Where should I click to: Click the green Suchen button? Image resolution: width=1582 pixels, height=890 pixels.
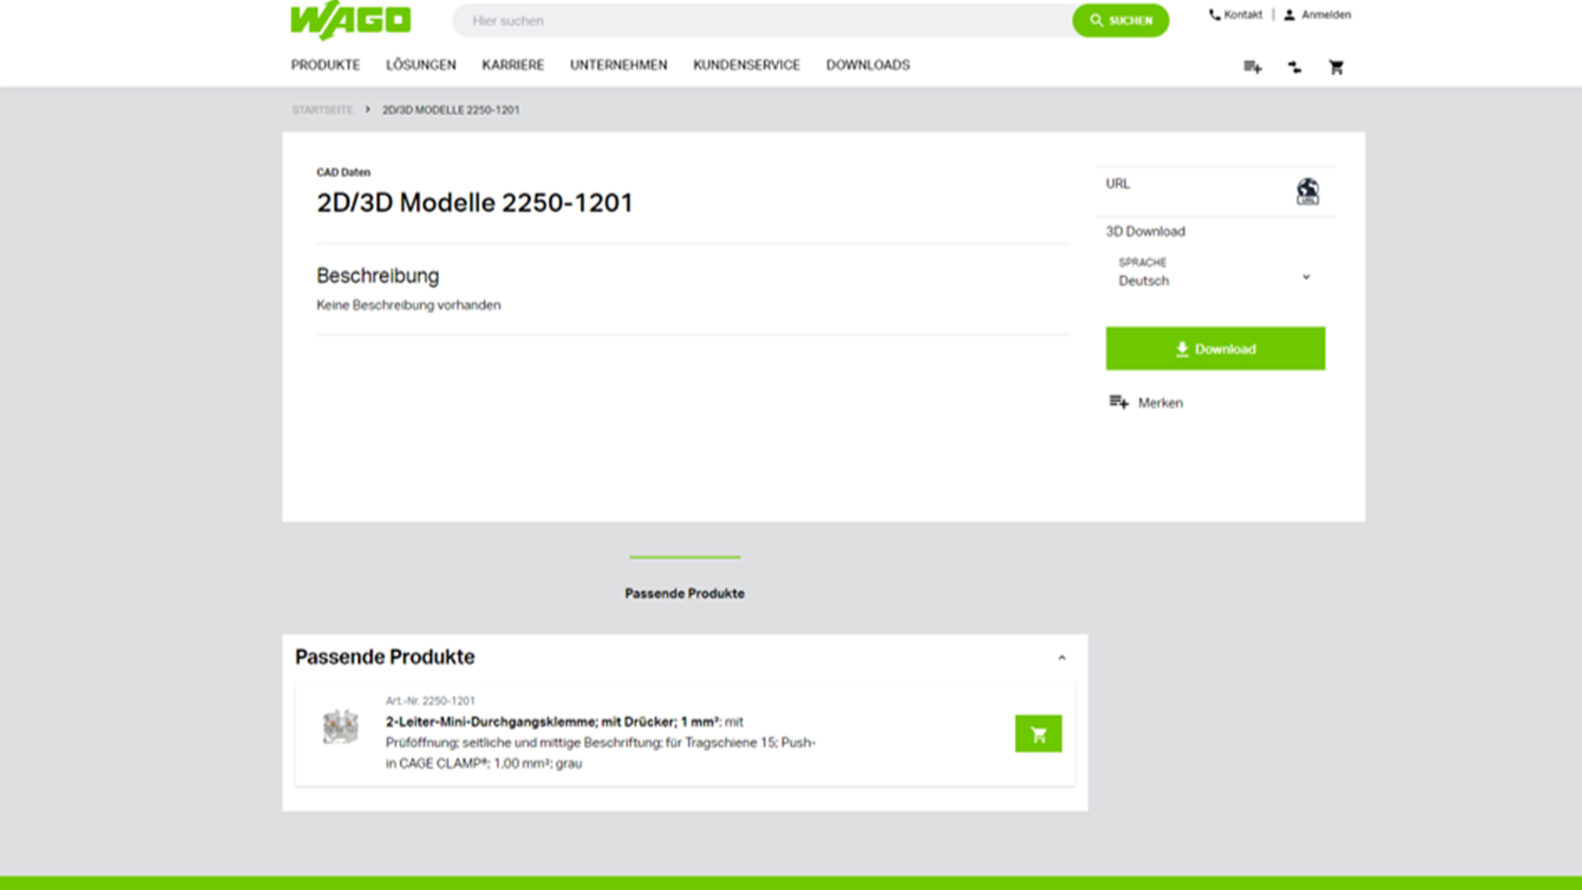tap(1120, 21)
